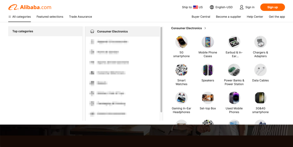Open the Earbud & In-Ear category icon
This screenshot has width=293, height=147.
click(234, 42)
